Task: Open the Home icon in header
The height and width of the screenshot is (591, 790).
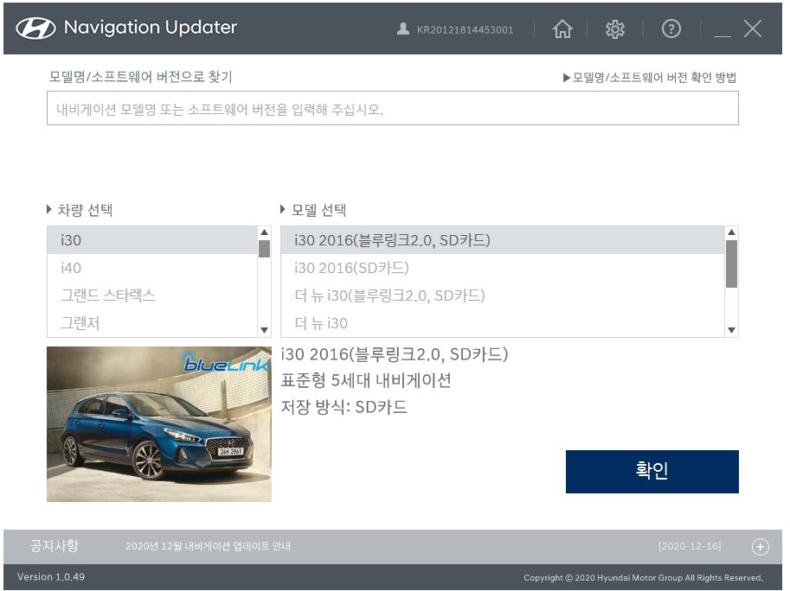Action: click(x=562, y=29)
